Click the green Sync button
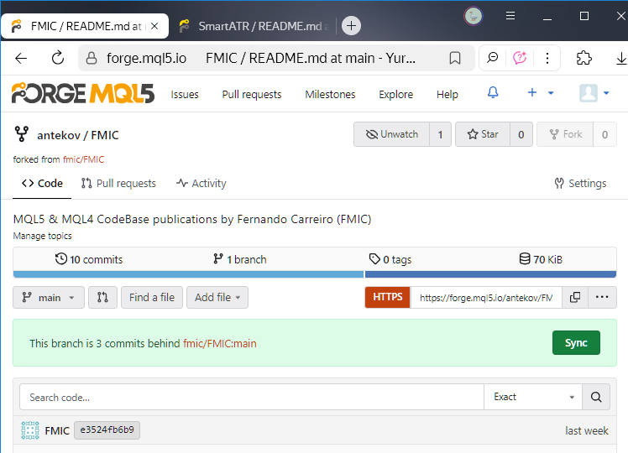The width and height of the screenshot is (628, 453). click(576, 342)
